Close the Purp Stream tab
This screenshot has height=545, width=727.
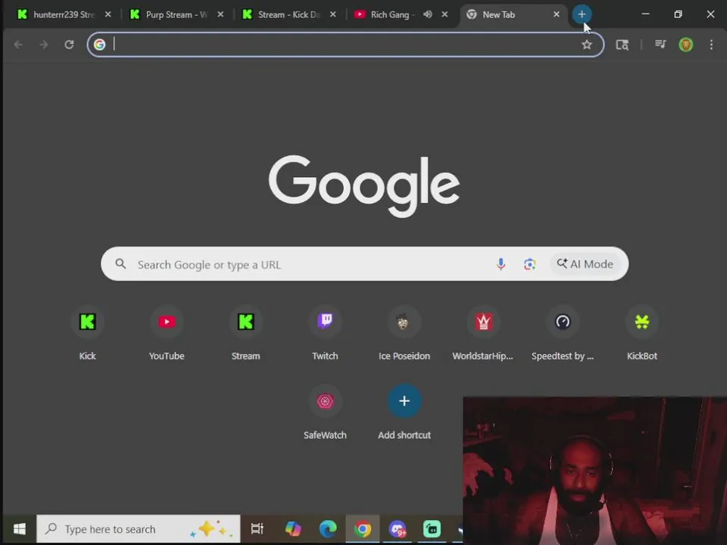pyautogui.click(x=220, y=14)
